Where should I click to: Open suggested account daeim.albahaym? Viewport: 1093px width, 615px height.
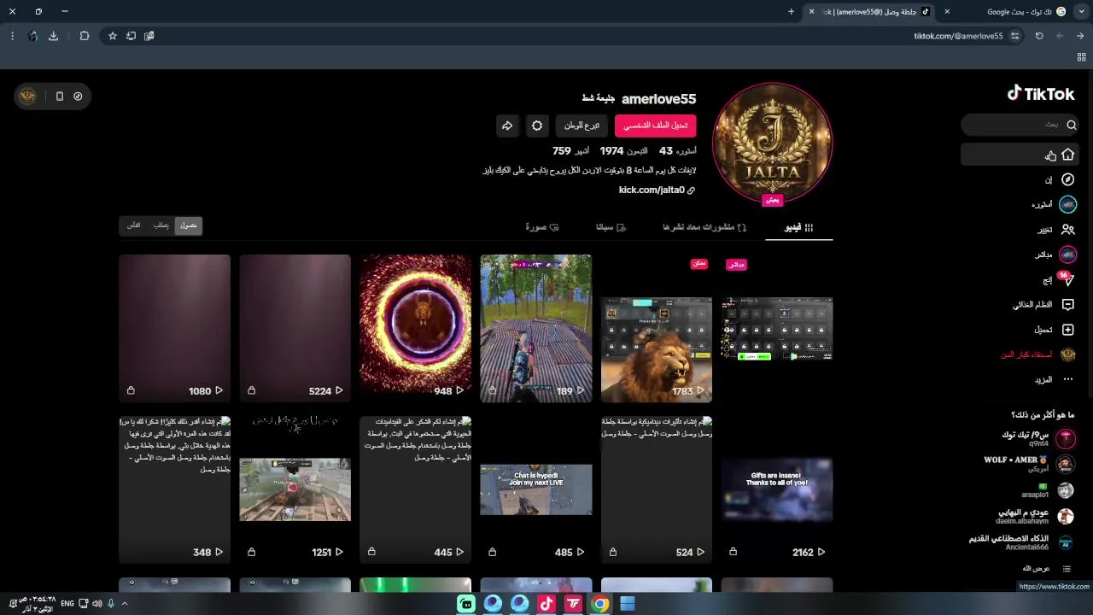(1035, 517)
